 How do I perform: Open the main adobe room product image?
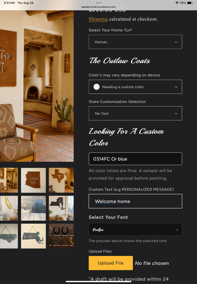[x=37, y=86]
